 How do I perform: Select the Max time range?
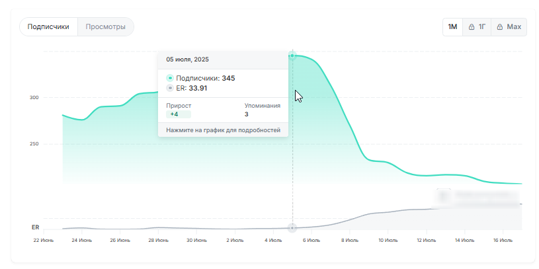click(x=509, y=27)
